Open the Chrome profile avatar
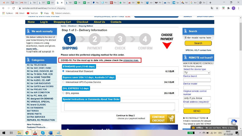The height and width of the screenshot is (136, 242). [x=233, y=8]
